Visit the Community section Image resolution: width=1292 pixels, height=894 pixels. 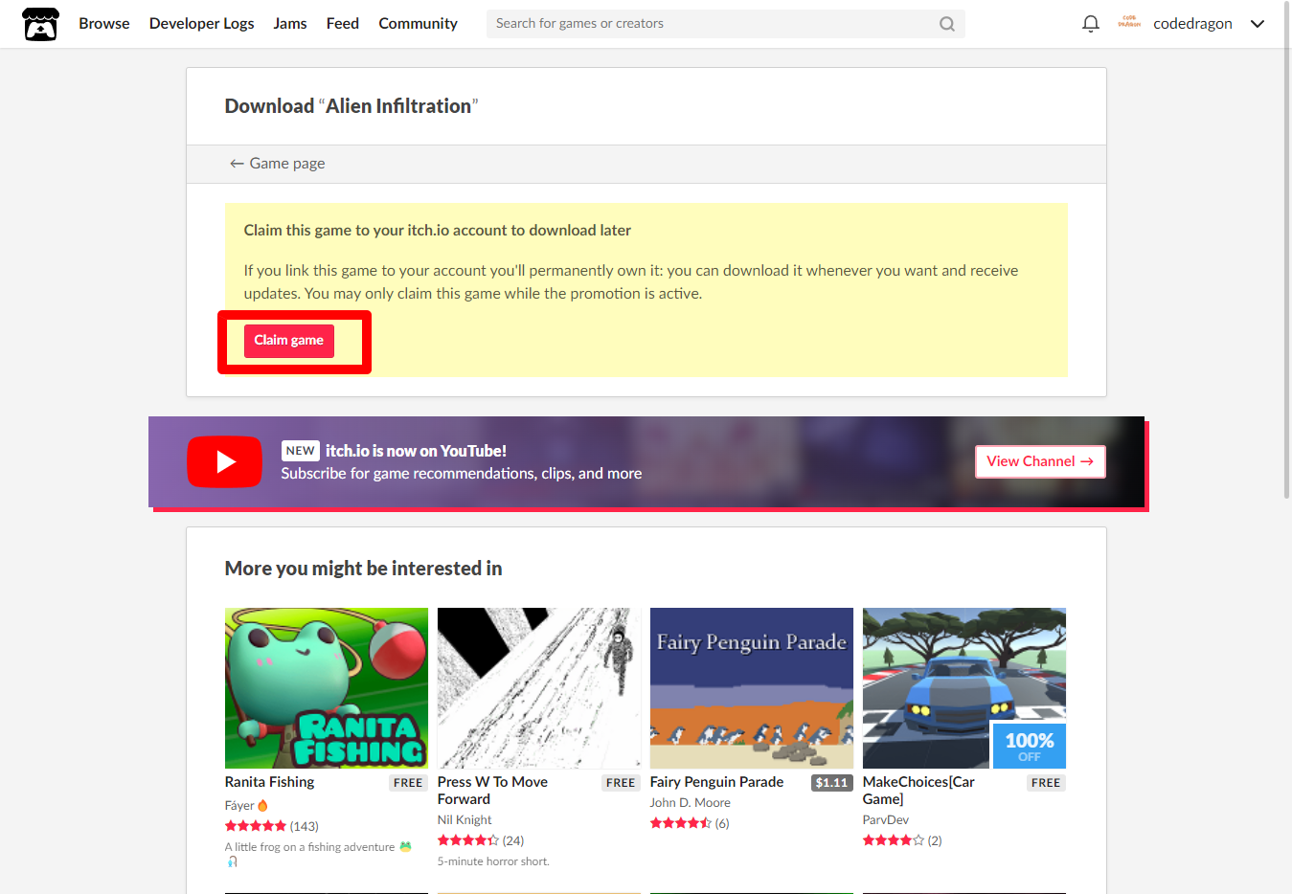(x=418, y=24)
